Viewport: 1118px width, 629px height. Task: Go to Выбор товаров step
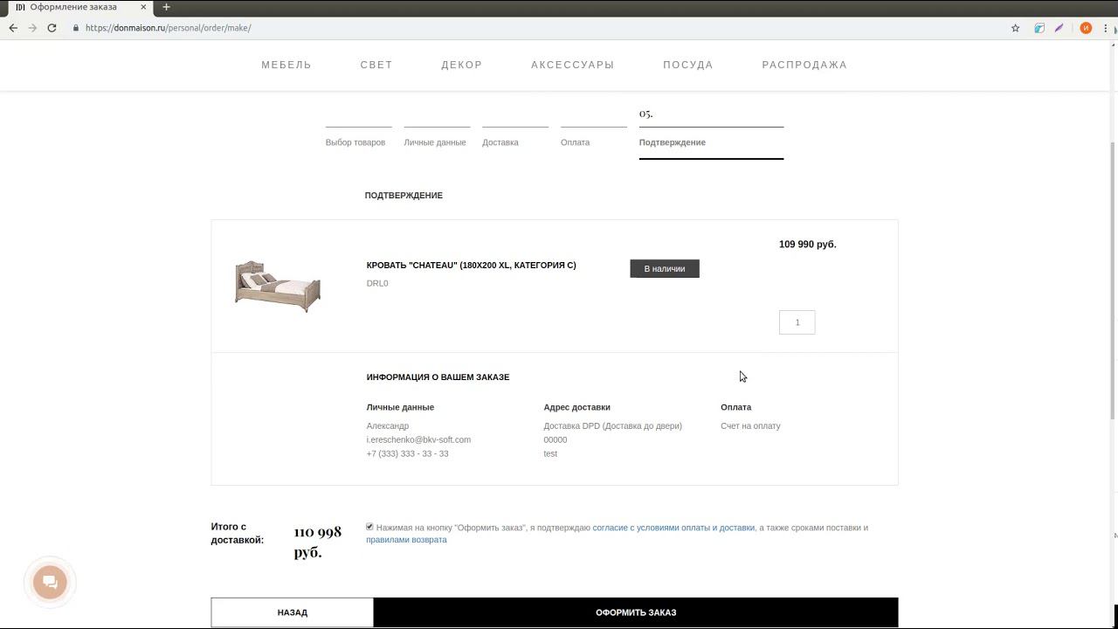(x=355, y=142)
